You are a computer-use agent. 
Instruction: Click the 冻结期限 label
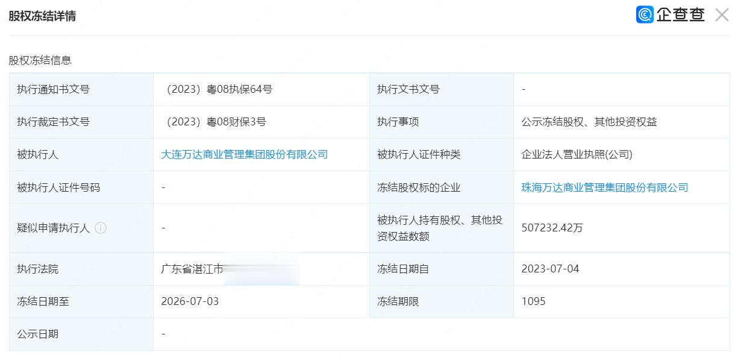click(x=398, y=301)
